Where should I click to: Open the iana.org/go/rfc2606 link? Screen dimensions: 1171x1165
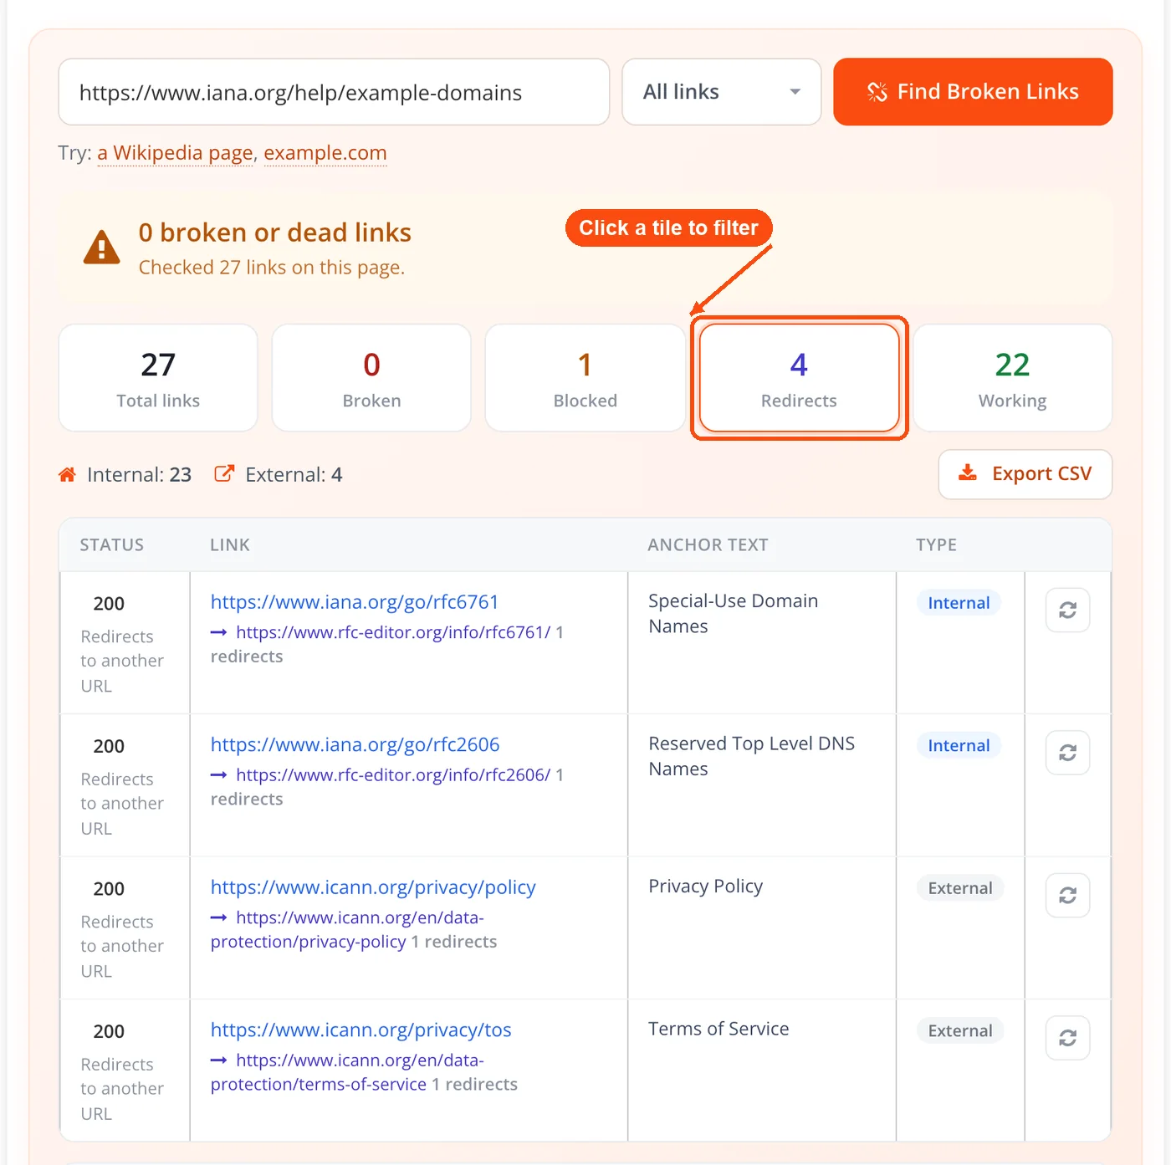pyautogui.click(x=355, y=745)
